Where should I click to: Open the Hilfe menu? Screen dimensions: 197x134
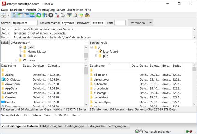(88, 10)
